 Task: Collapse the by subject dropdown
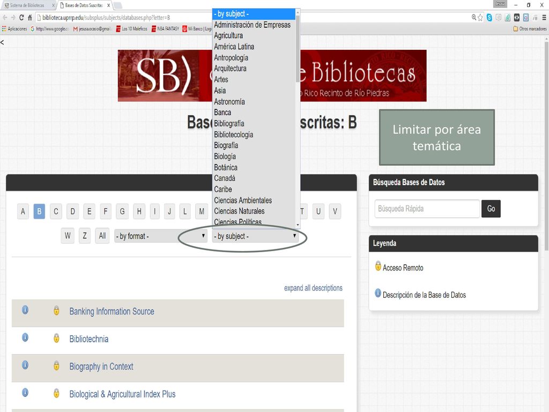point(255,236)
